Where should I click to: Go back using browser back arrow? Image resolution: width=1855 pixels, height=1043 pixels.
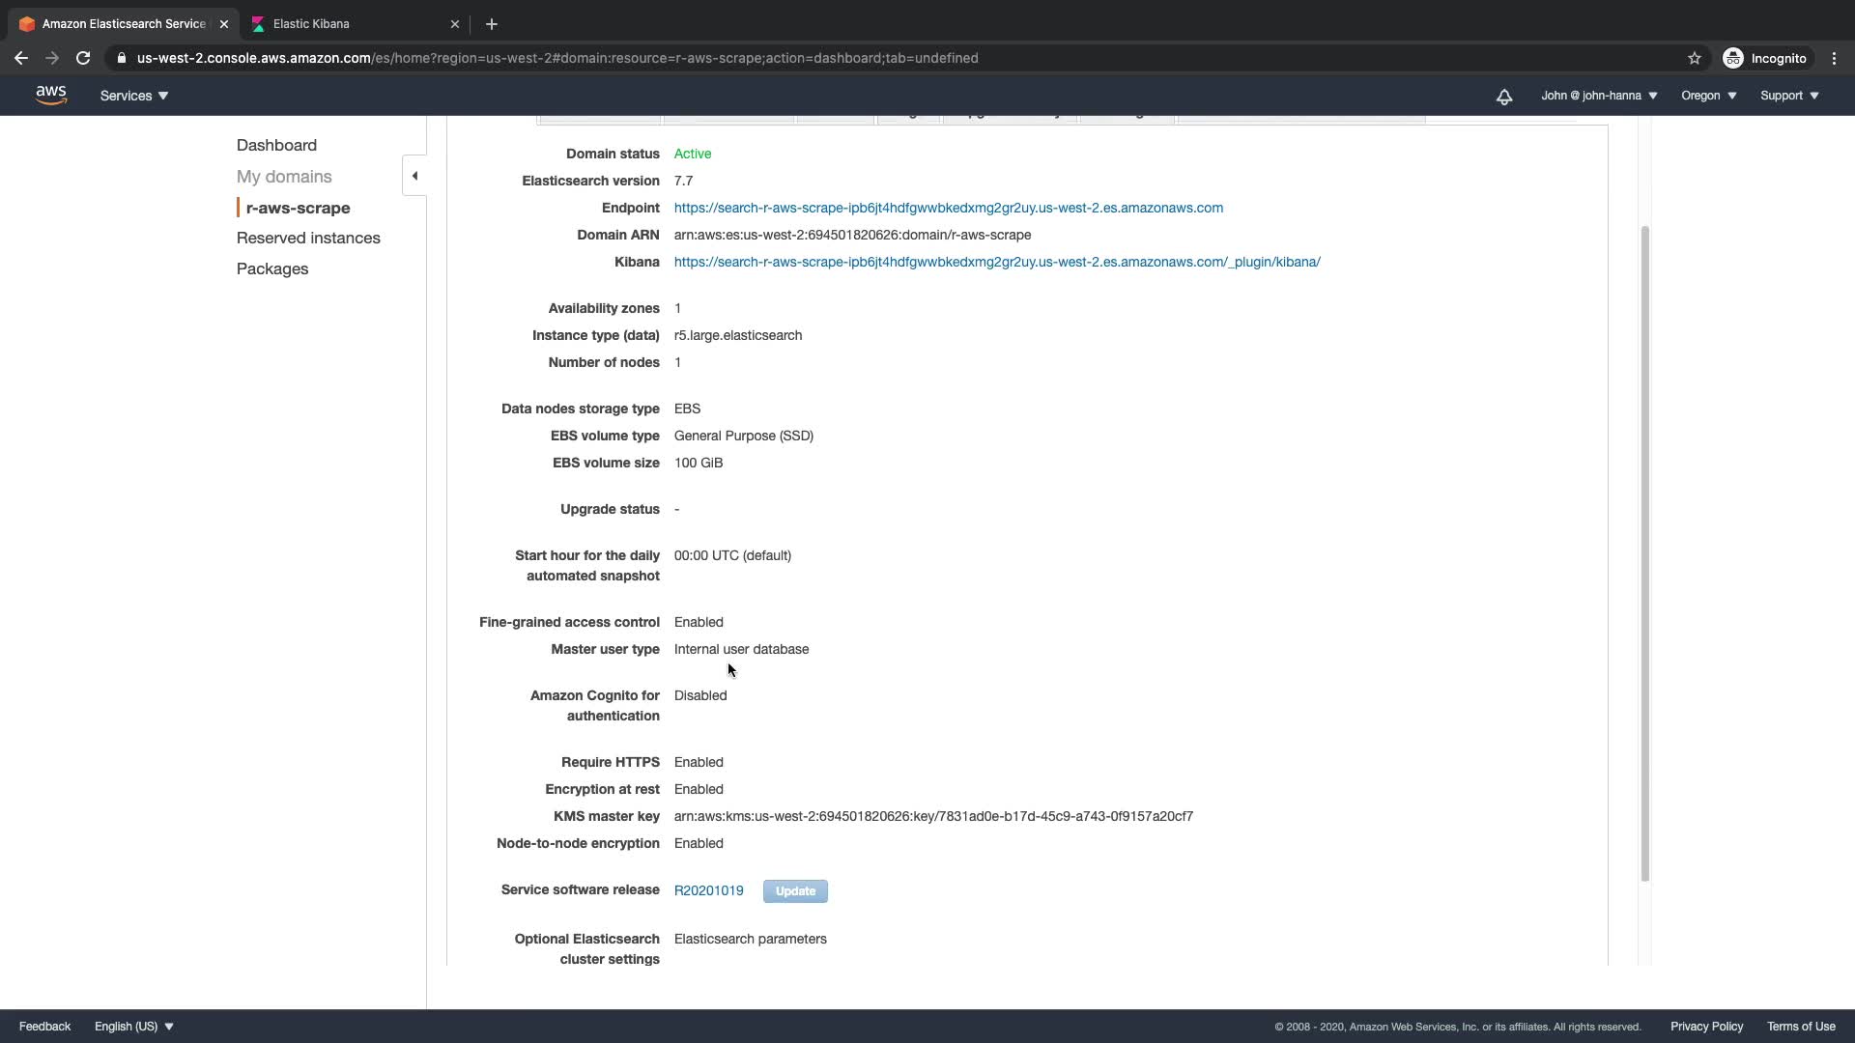click(x=21, y=58)
